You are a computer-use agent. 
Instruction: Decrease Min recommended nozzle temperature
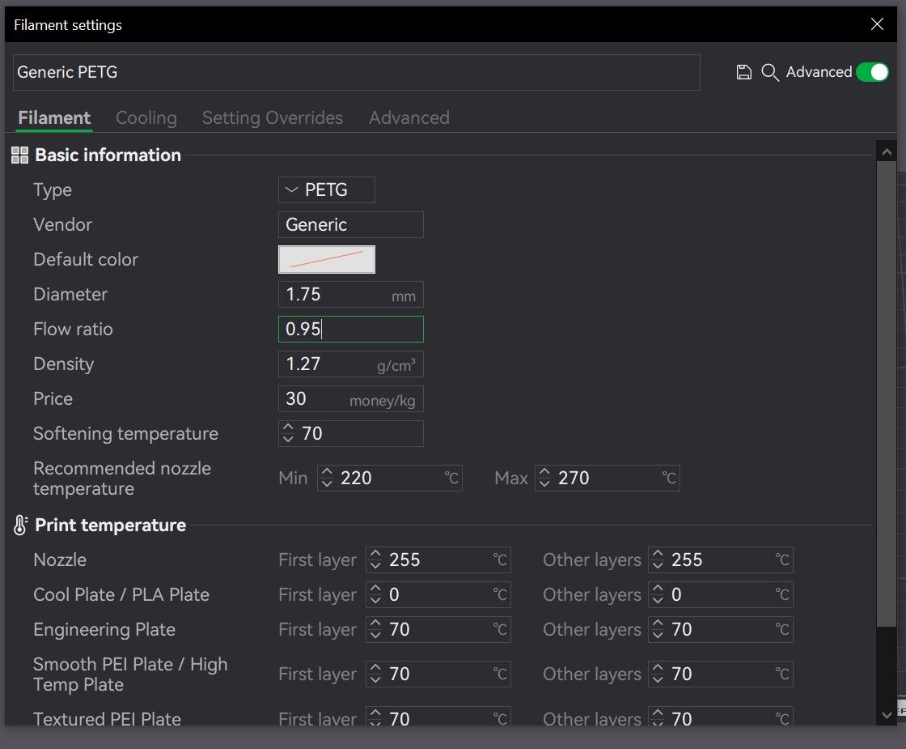click(327, 483)
